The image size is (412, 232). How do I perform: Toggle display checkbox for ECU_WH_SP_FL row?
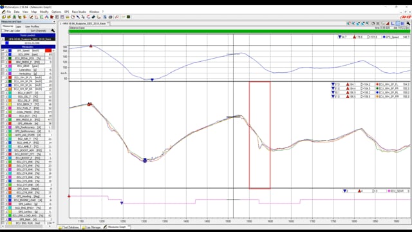pyautogui.click(x=3, y=77)
